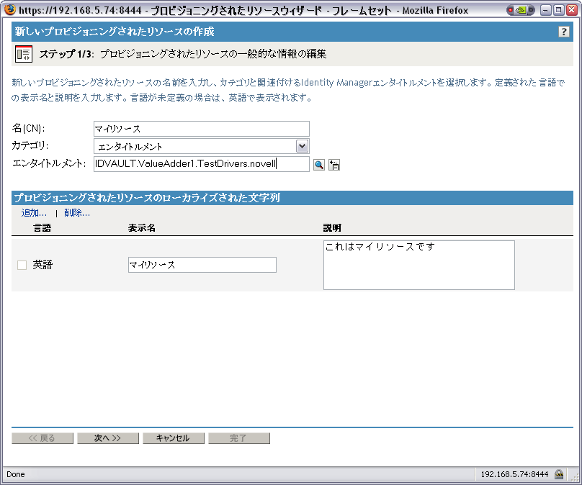Viewport: 582px width, 485px height.
Task: Go to next step with 次へ >> button
Action: [107, 438]
